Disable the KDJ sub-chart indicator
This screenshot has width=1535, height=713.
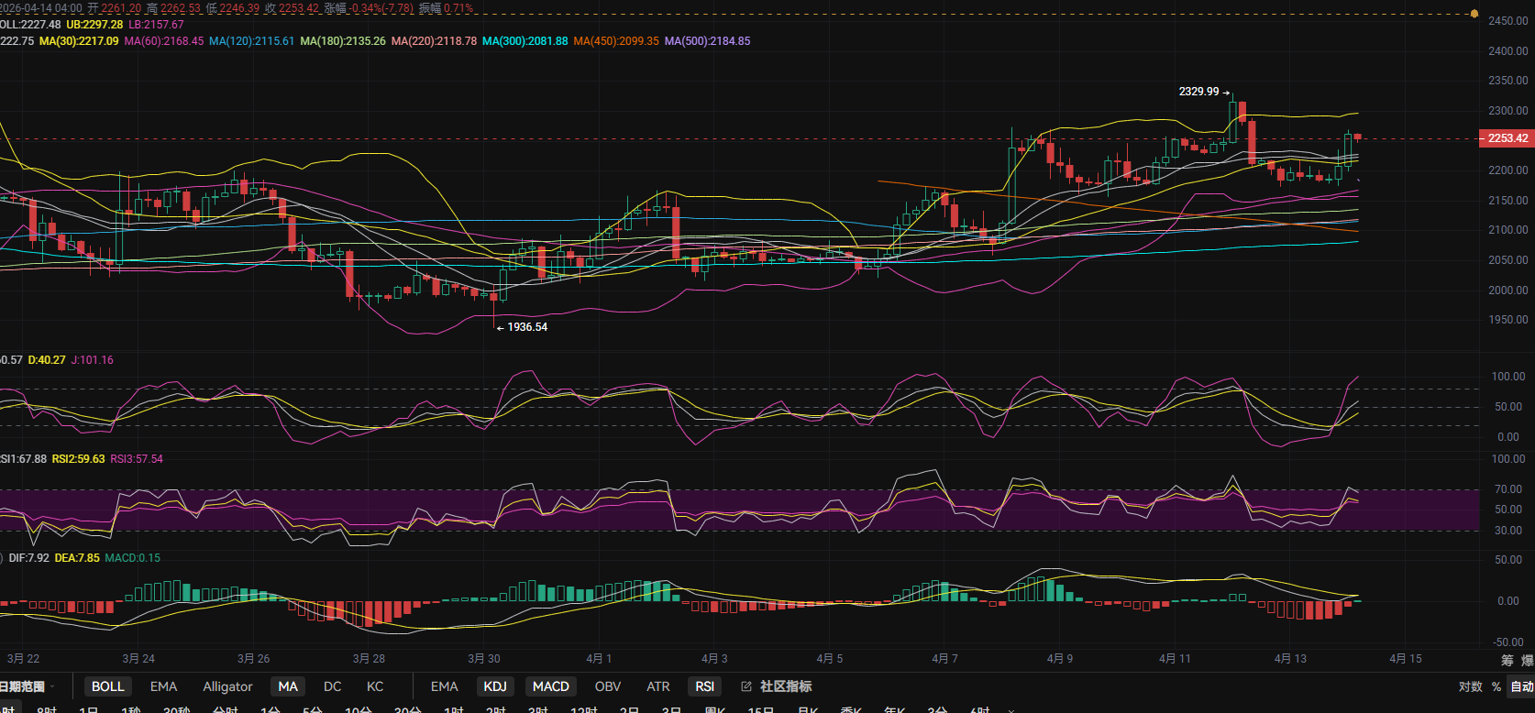(x=495, y=686)
